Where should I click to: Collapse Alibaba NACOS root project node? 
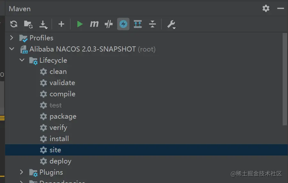12,49
